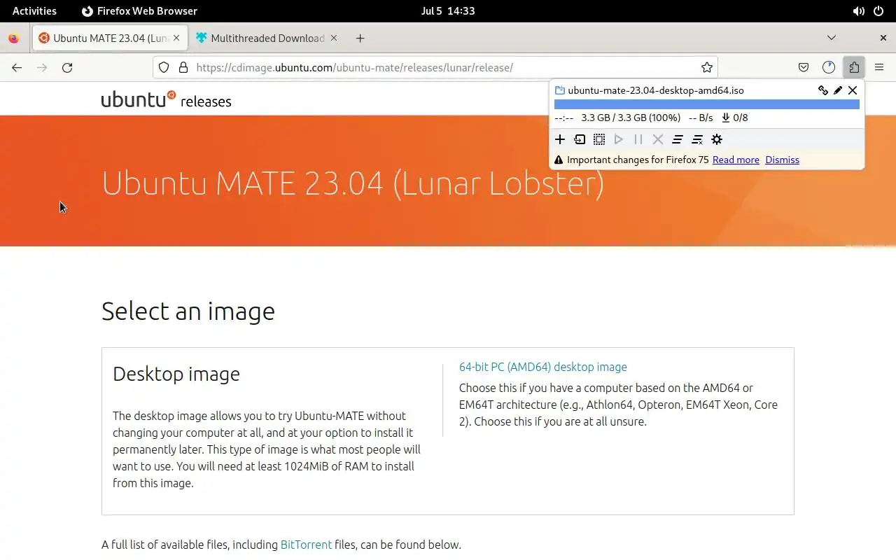
Task: Open downloader settings gear icon
Action: [x=717, y=139]
